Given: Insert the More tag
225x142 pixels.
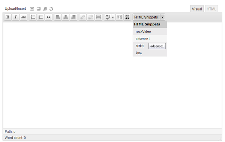Looking at the screenshot, I should pyautogui.click(x=98, y=17).
